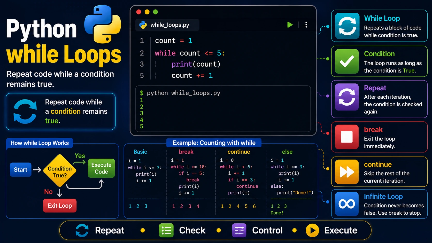The image size is (432, 243).
Task: Click the 'Done!' output under else
Action: coord(277,213)
